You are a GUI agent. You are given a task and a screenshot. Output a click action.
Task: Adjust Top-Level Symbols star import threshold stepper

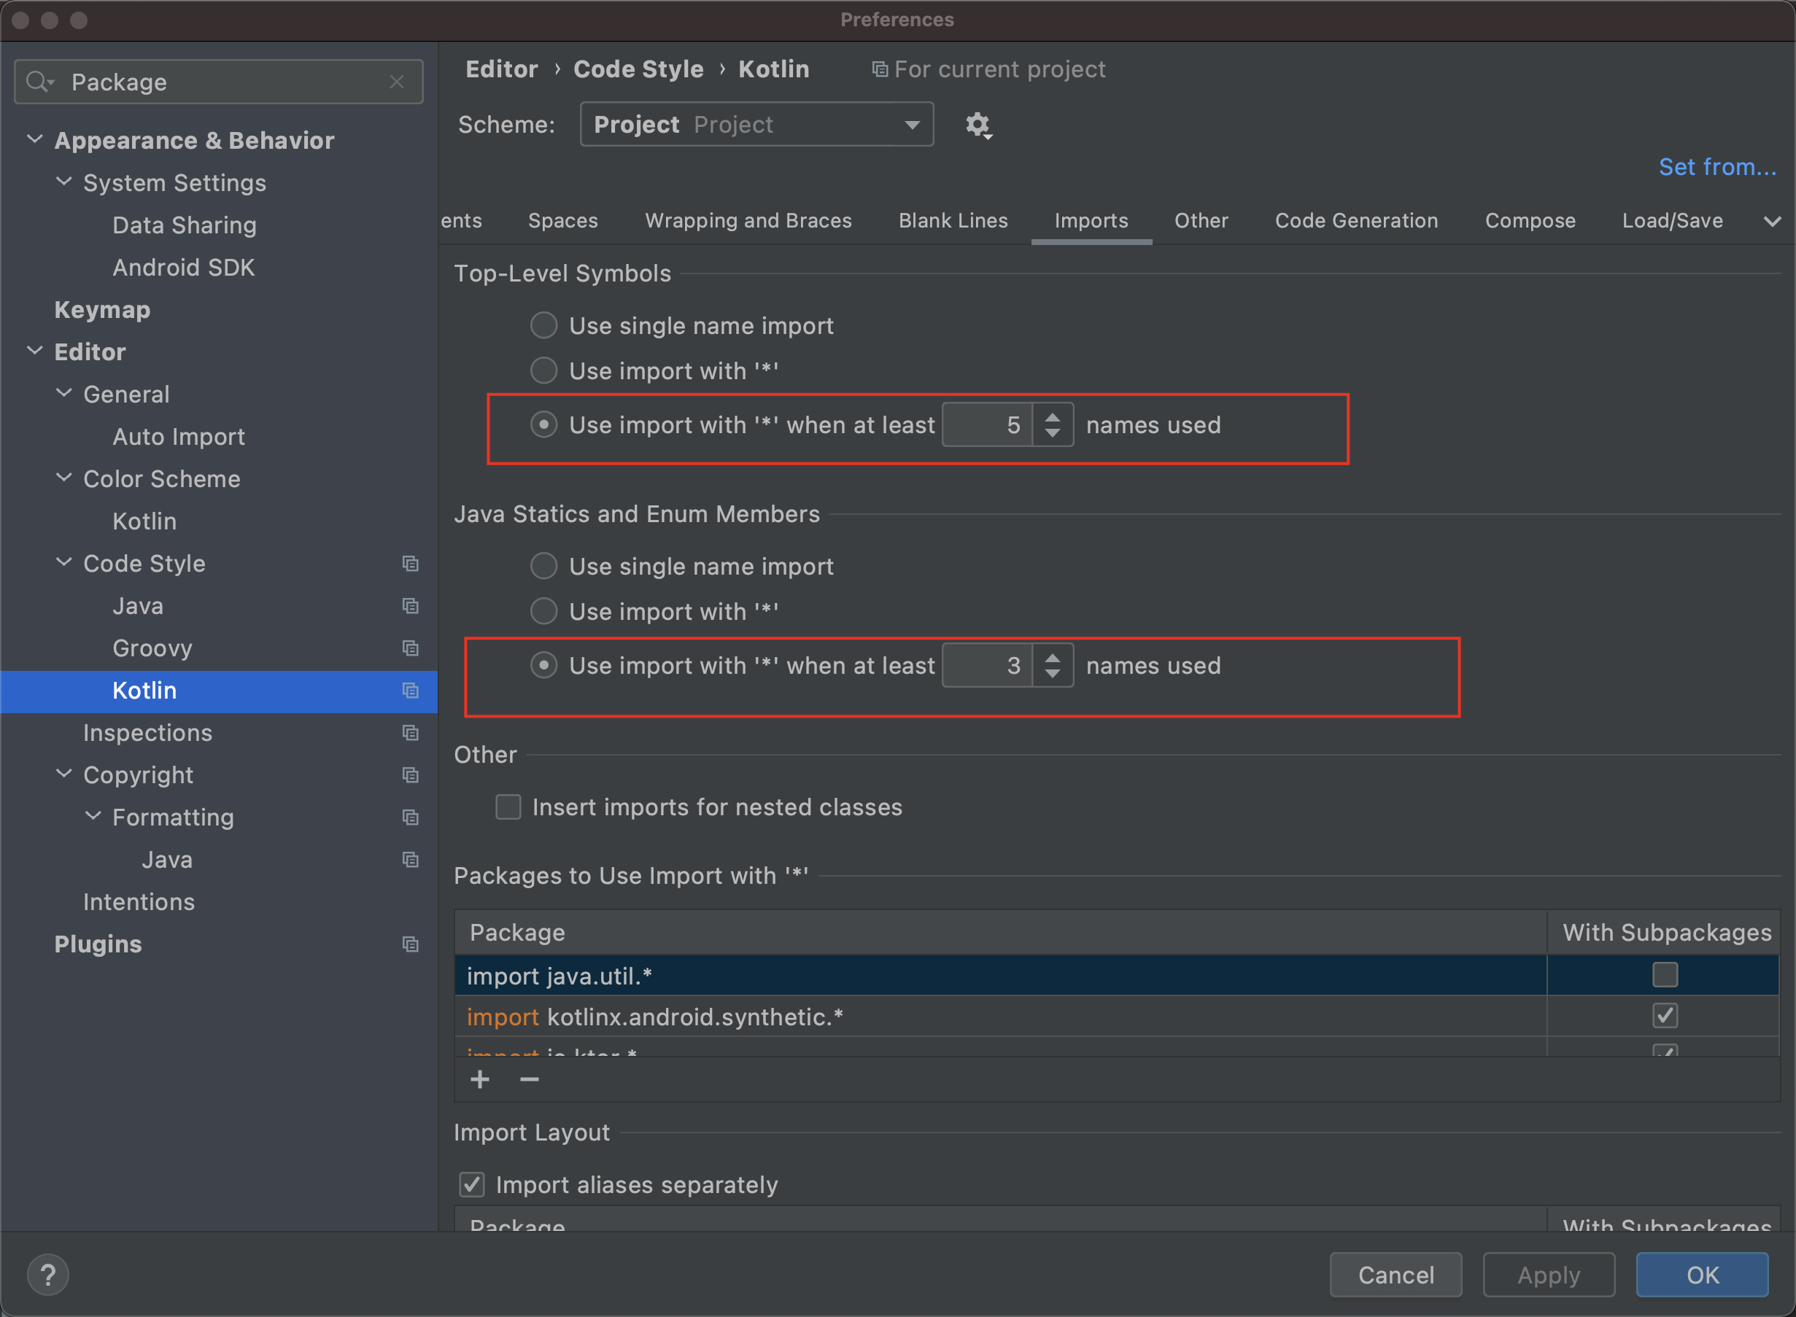coord(1056,425)
